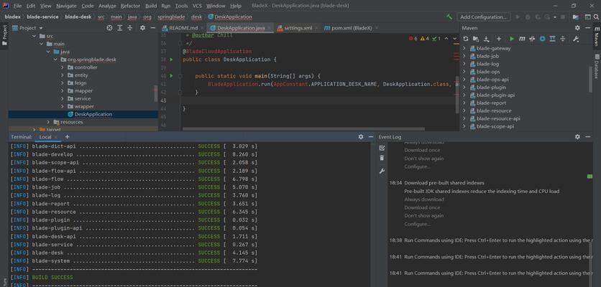Hide the Maven tool window

click(x=588, y=28)
